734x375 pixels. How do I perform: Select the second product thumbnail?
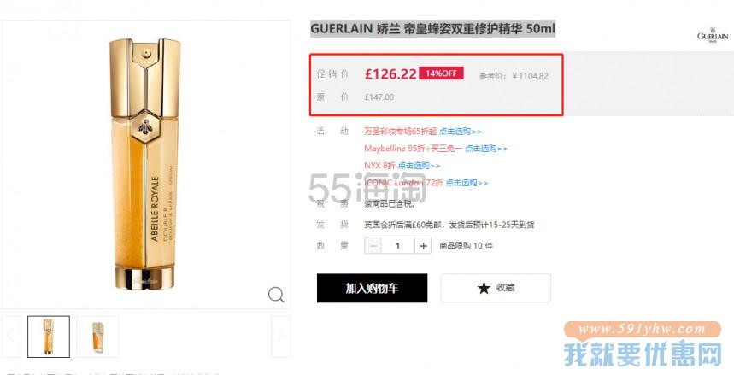coord(97,337)
